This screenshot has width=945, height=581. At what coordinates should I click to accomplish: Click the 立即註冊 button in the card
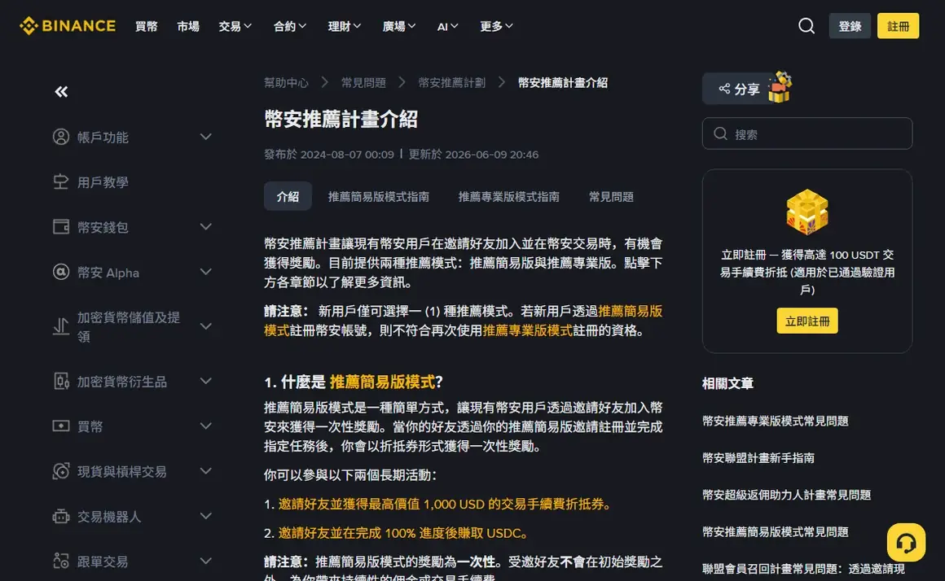coord(807,321)
